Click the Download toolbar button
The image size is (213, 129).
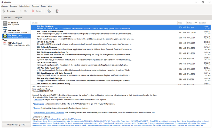[x=9, y=11]
